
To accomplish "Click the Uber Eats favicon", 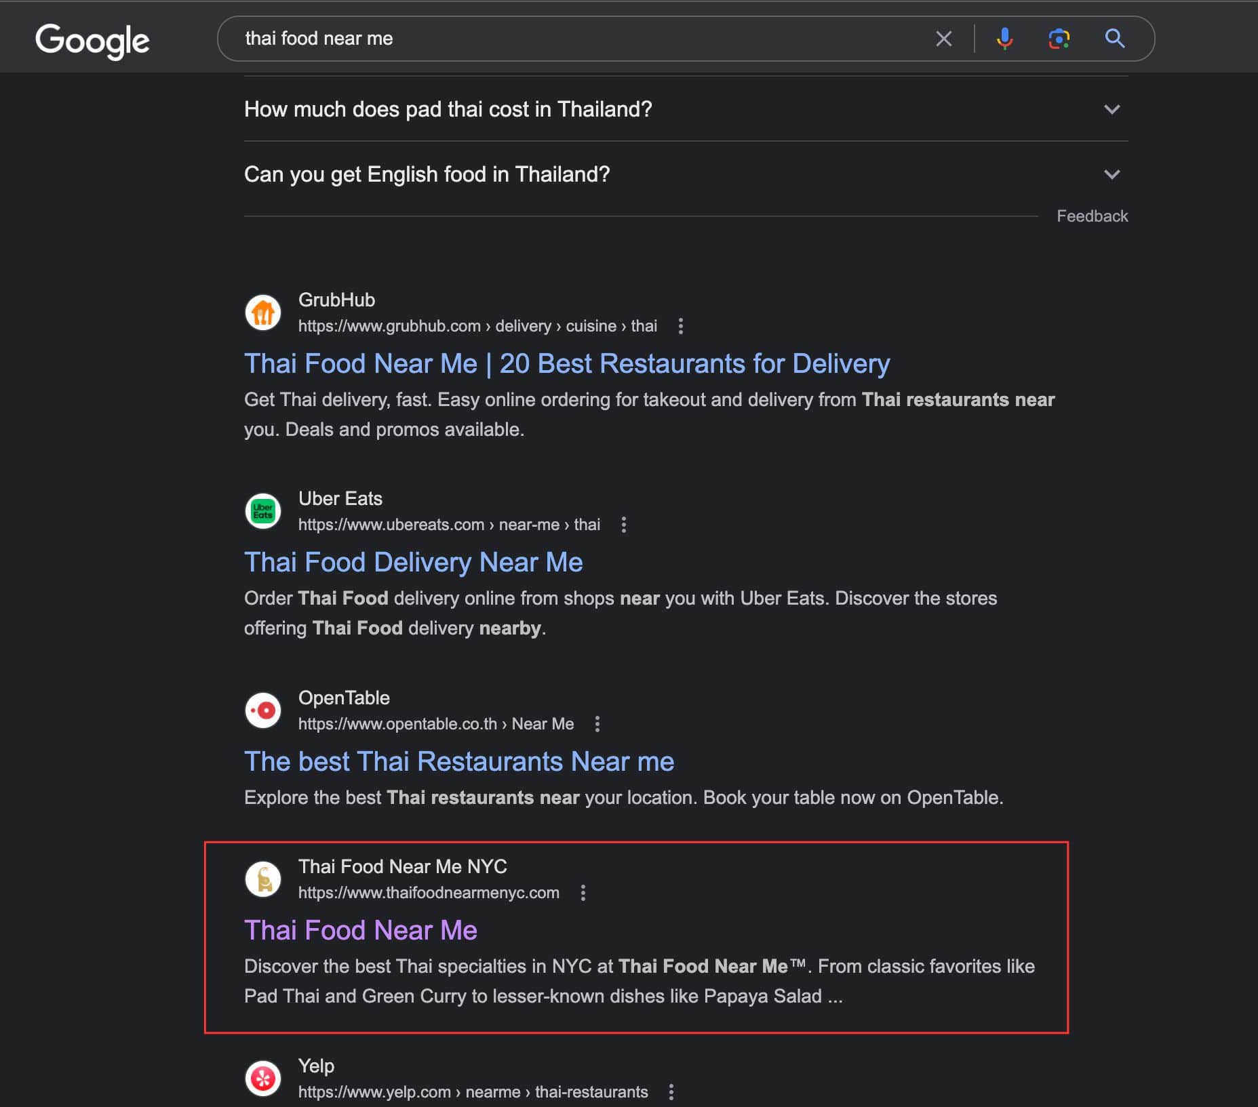I will (263, 511).
